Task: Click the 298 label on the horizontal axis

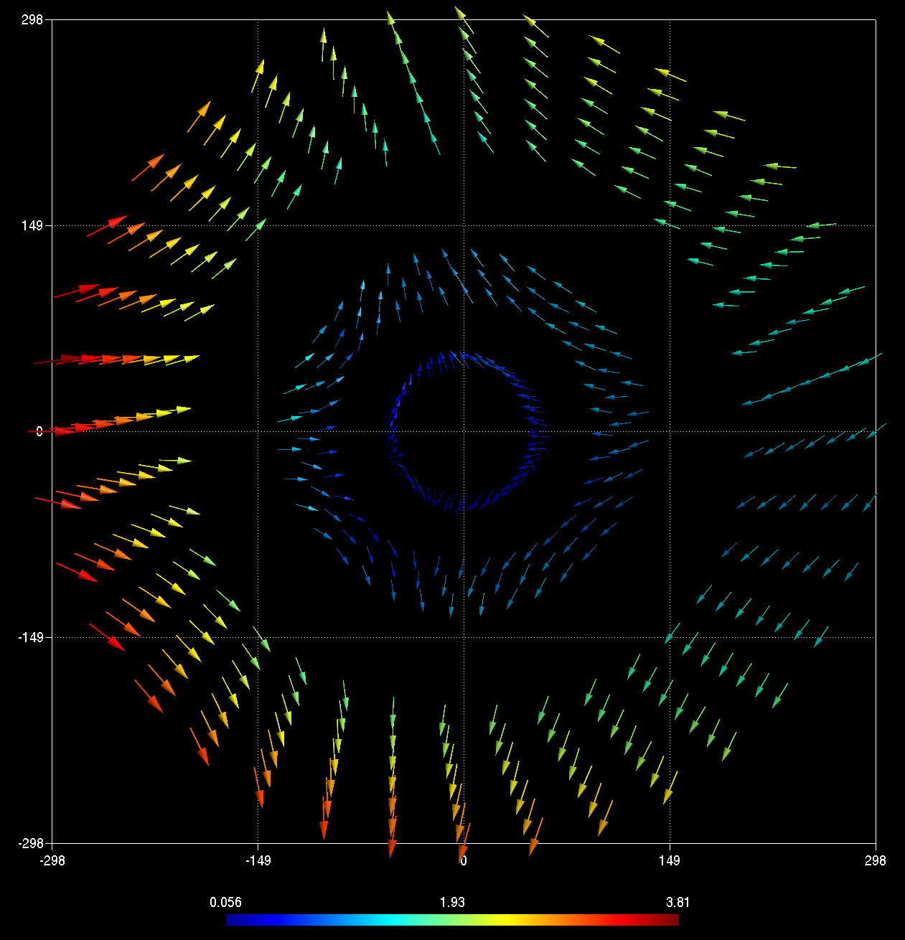Action: click(x=876, y=860)
